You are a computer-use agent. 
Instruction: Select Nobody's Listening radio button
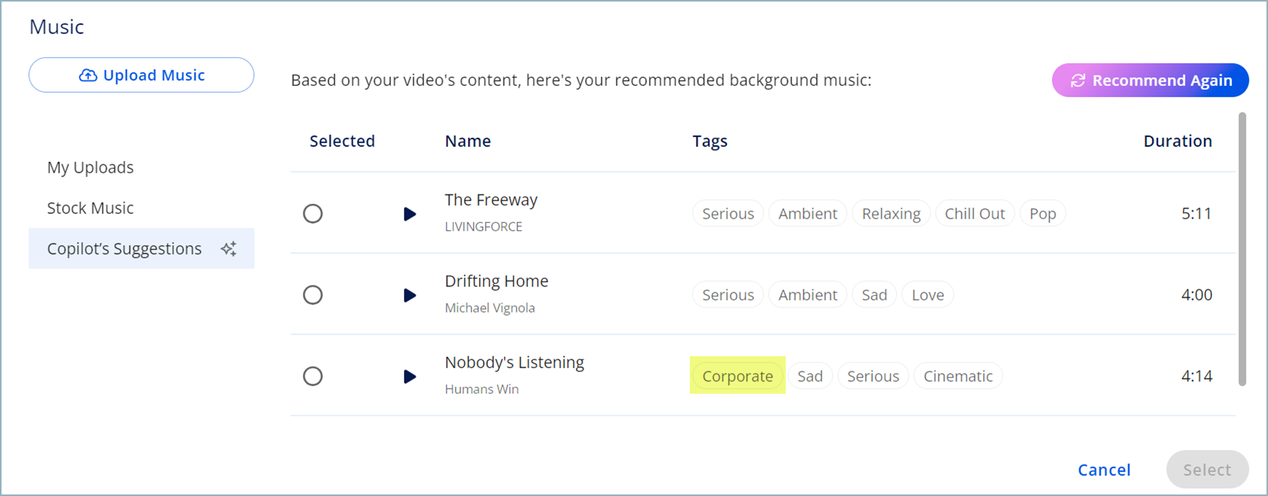[x=313, y=376]
